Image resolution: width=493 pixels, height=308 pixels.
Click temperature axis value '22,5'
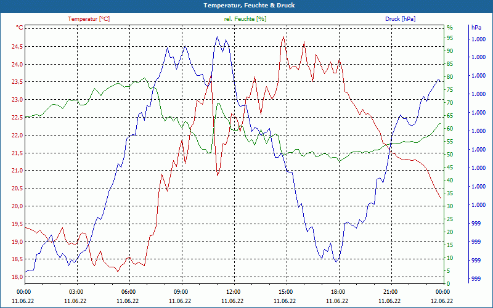[17, 118]
